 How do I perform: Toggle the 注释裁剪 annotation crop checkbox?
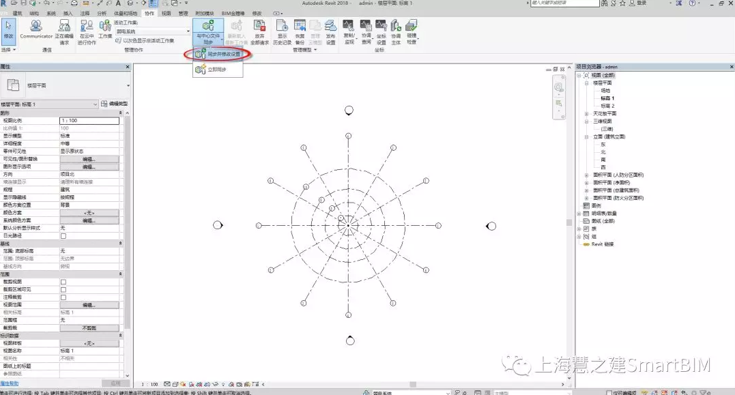coord(63,297)
